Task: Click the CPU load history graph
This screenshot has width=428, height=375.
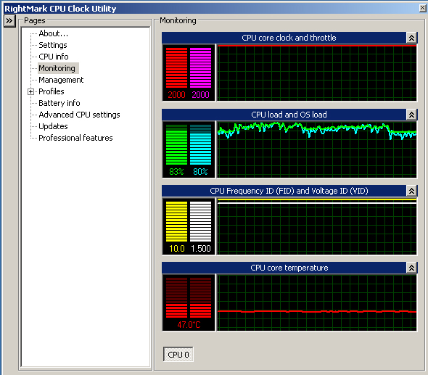Action: [317, 149]
